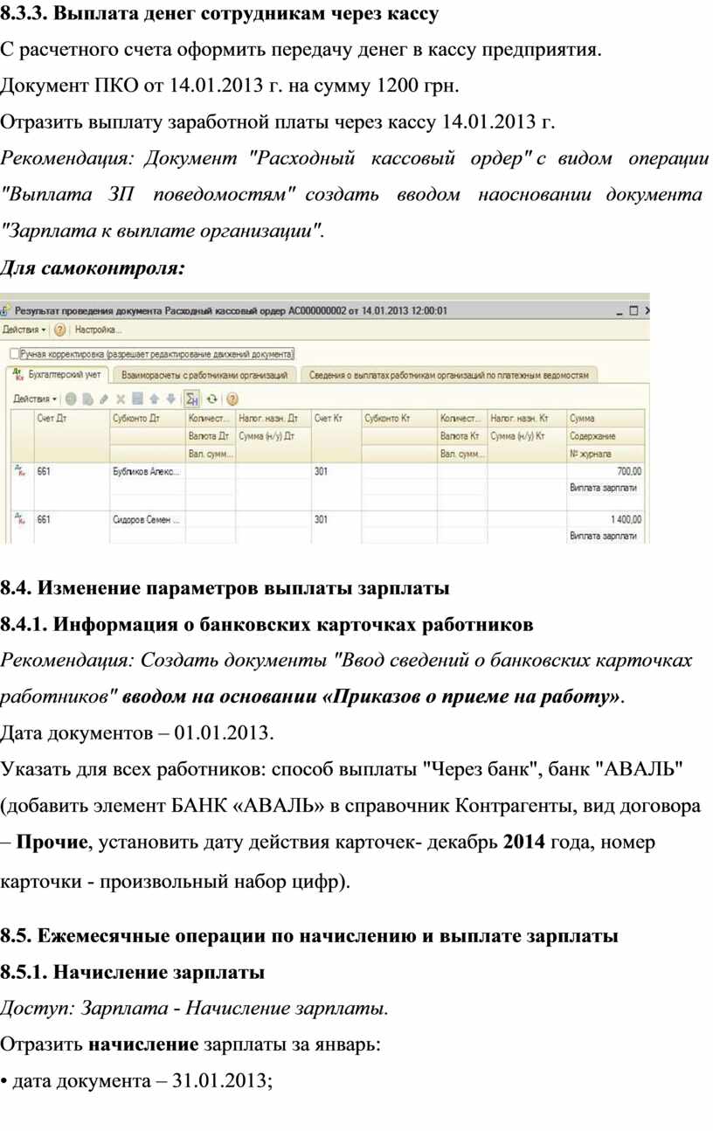Click the Валюта Кт header cell
The image size is (713, 1131).
pos(462,435)
